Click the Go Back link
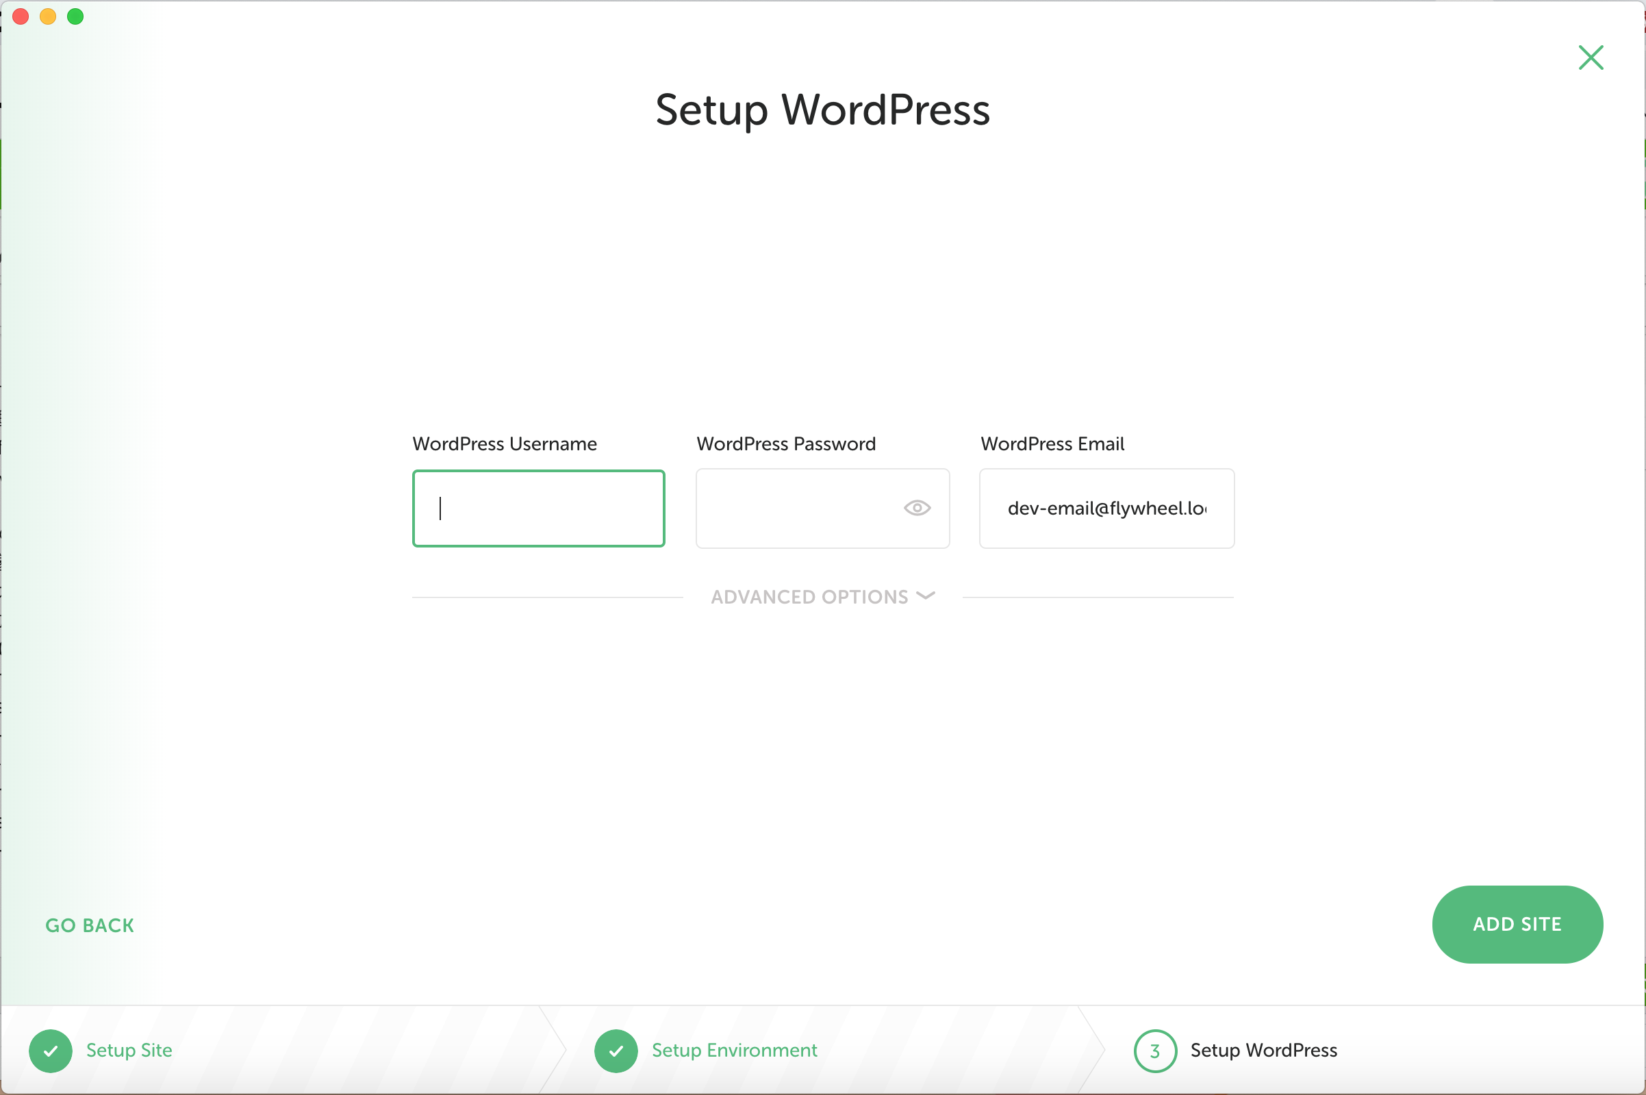 [90, 925]
